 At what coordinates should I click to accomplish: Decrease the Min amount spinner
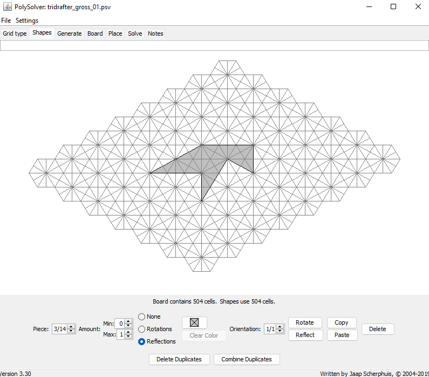click(x=128, y=326)
